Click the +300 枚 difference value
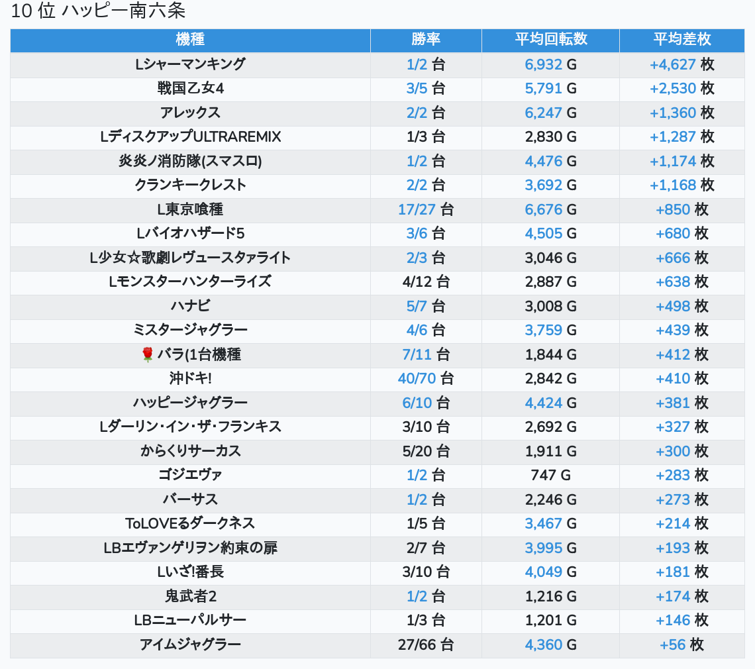Image resolution: width=755 pixels, height=669 pixels. 681,451
